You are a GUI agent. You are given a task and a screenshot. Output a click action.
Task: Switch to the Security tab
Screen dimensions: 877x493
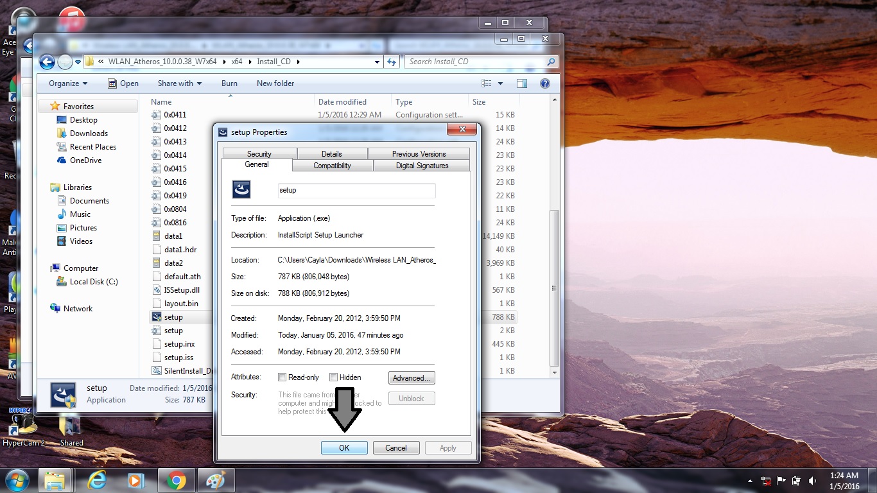pos(259,154)
